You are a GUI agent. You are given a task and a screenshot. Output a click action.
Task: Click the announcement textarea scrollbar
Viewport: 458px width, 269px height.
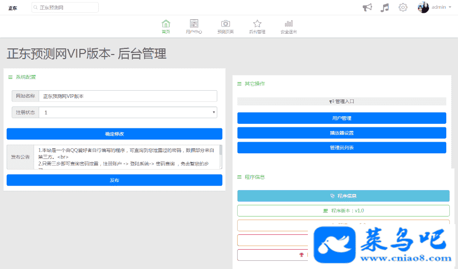point(220,156)
